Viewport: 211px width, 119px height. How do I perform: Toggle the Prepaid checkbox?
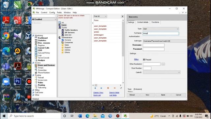[x=144, y=59]
